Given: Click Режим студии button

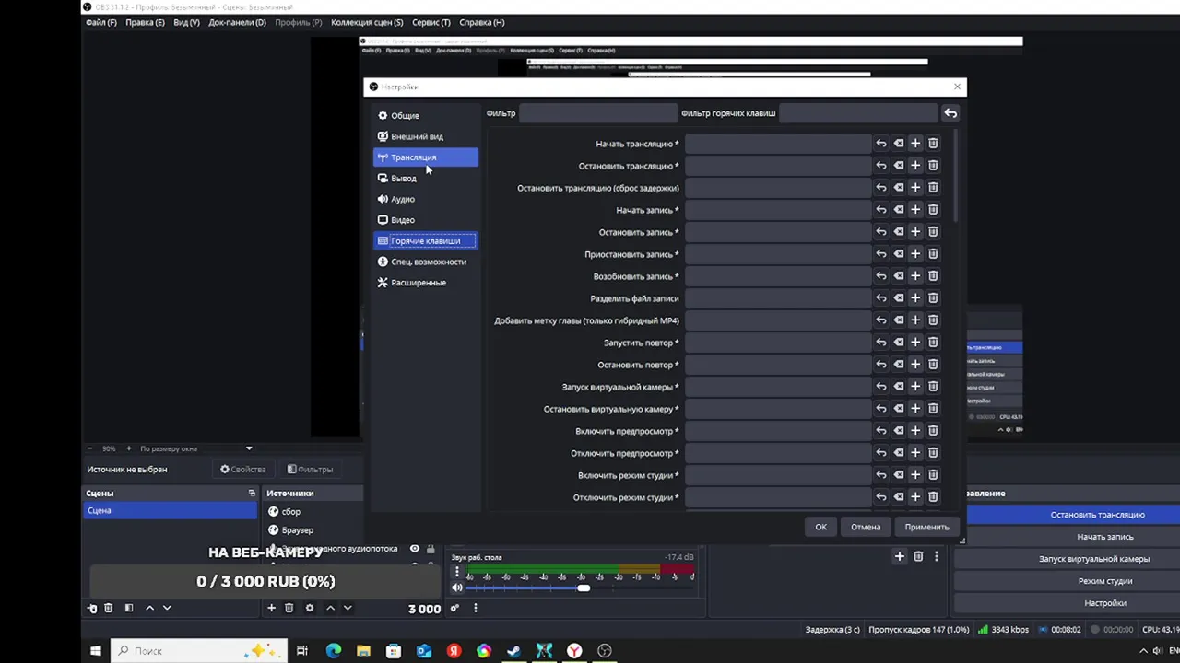Looking at the screenshot, I should point(1068,581).
